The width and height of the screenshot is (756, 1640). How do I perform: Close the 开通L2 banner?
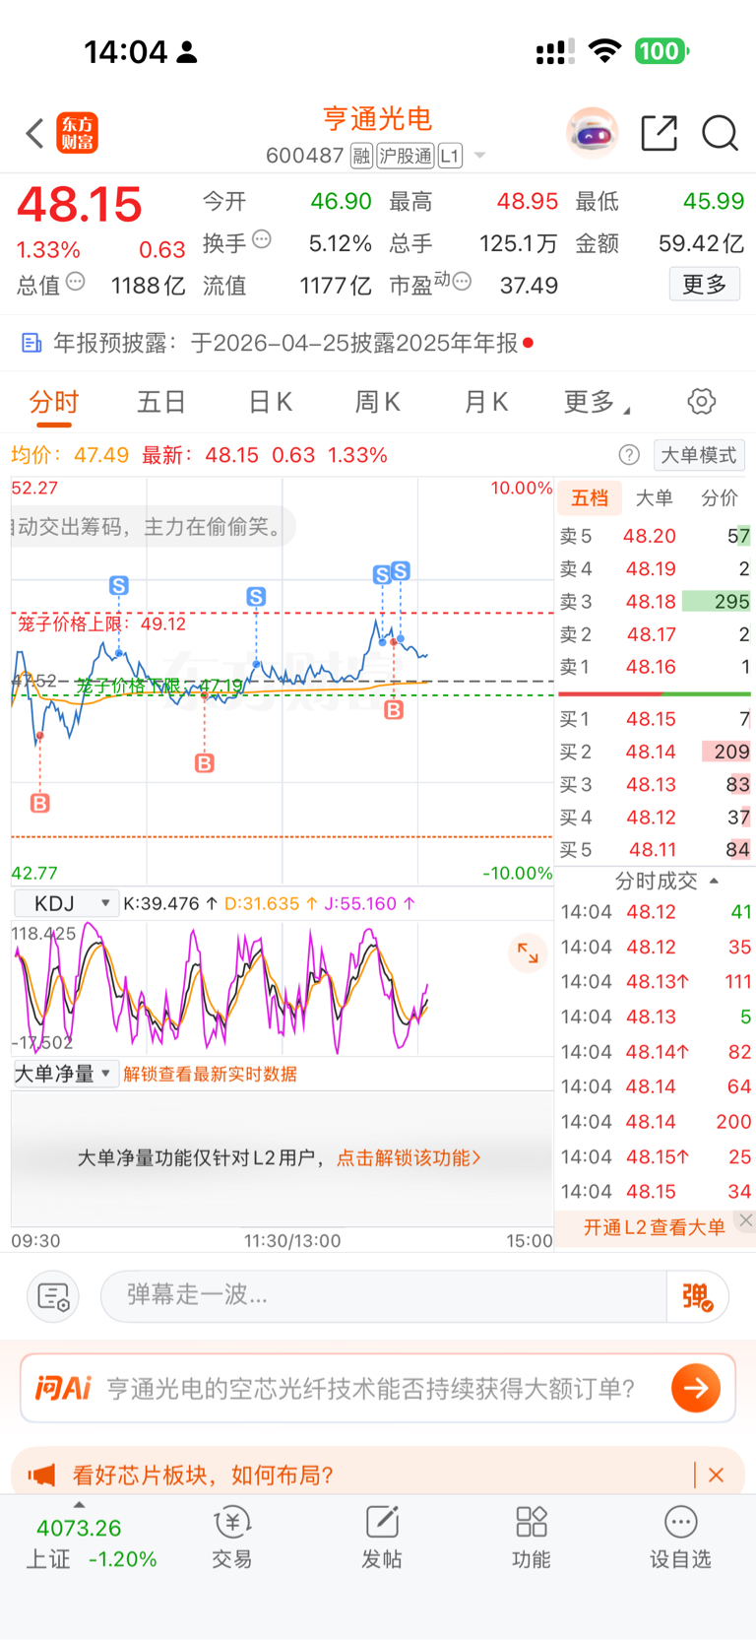point(746,1219)
